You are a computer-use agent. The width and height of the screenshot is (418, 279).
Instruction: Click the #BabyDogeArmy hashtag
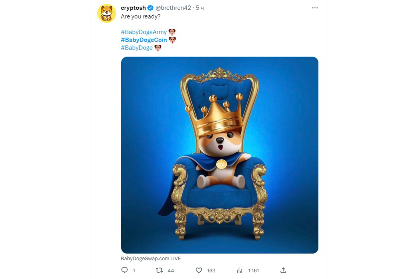[144, 31]
